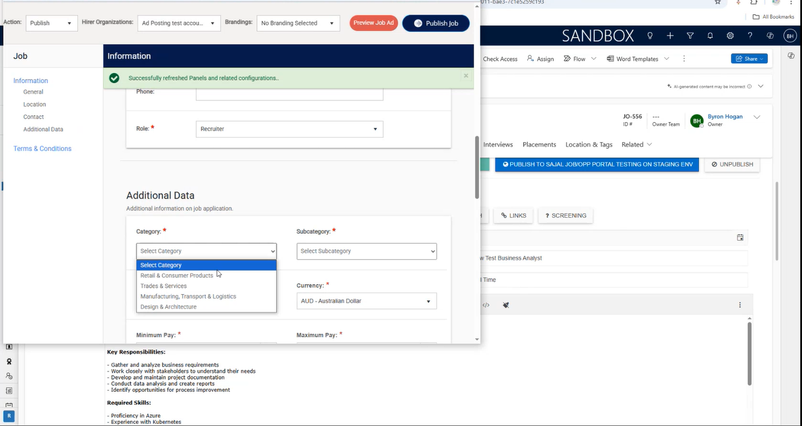Expand the AI-generated content notice chevron

[x=761, y=86]
